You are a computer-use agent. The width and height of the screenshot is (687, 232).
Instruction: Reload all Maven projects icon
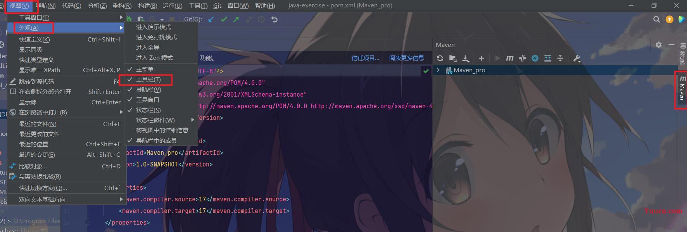pos(440,58)
